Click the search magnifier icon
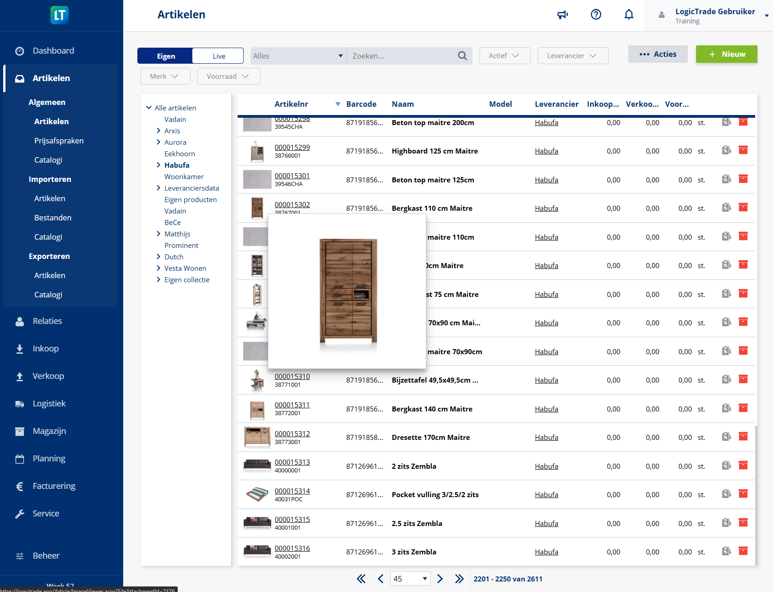This screenshot has height=592, width=773. (x=462, y=55)
